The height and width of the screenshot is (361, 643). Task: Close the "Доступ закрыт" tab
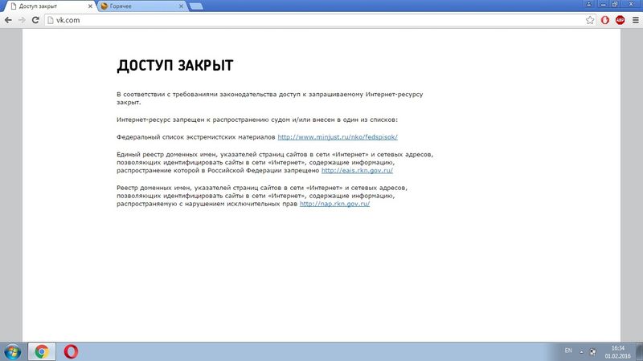(x=88, y=6)
